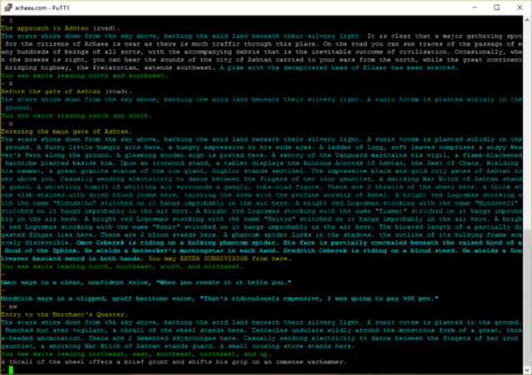Click exits line listing north, northeast, south, northwest
The image size is (532, 375).
point(122,266)
